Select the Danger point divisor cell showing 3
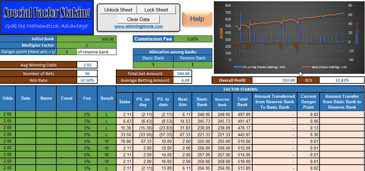The image size is (365, 171). pos(67,52)
